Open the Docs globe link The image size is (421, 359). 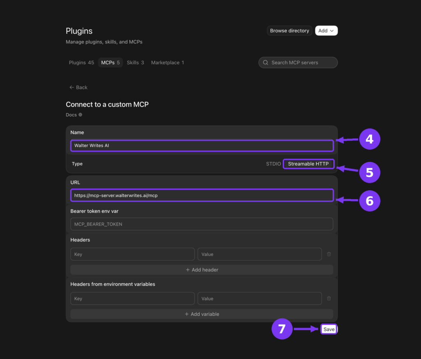pyautogui.click(x=74, y=115)
